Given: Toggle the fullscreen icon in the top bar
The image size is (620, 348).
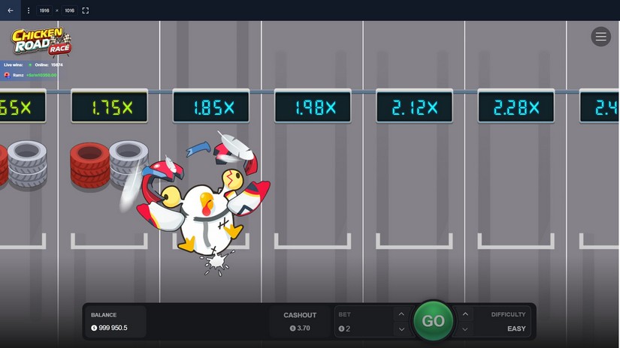Looking at the screenshot, I should click(x=86, y=10).
